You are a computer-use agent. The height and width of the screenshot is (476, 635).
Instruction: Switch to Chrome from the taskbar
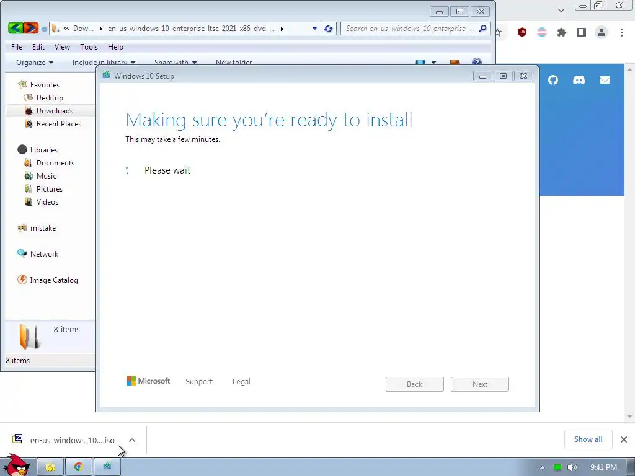click(79, 467)
